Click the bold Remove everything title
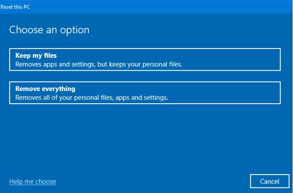 [45, 89]
